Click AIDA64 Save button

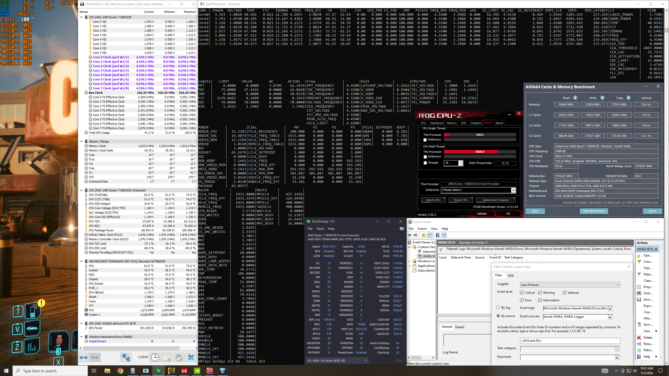(x=535, y=211)
